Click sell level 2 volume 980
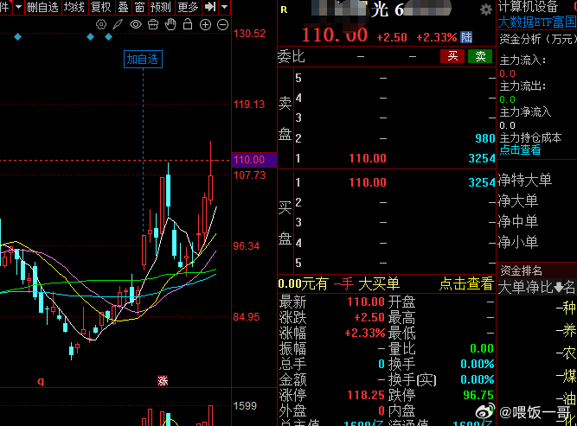The image size is (577, 426). (x=485, y=138)
